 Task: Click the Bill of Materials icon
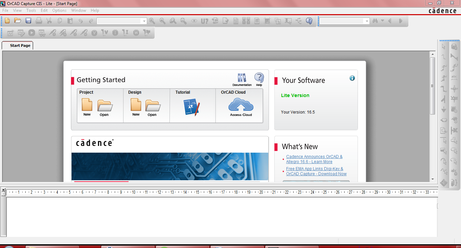257,21
